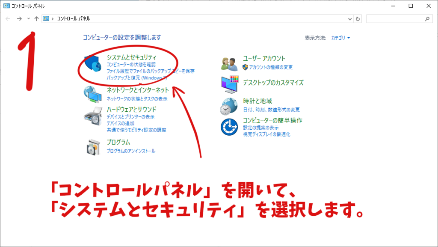This screenshot has height=247, width=438.
Task: Click the User Accounts people icon
Action: (x=229, y=63)
